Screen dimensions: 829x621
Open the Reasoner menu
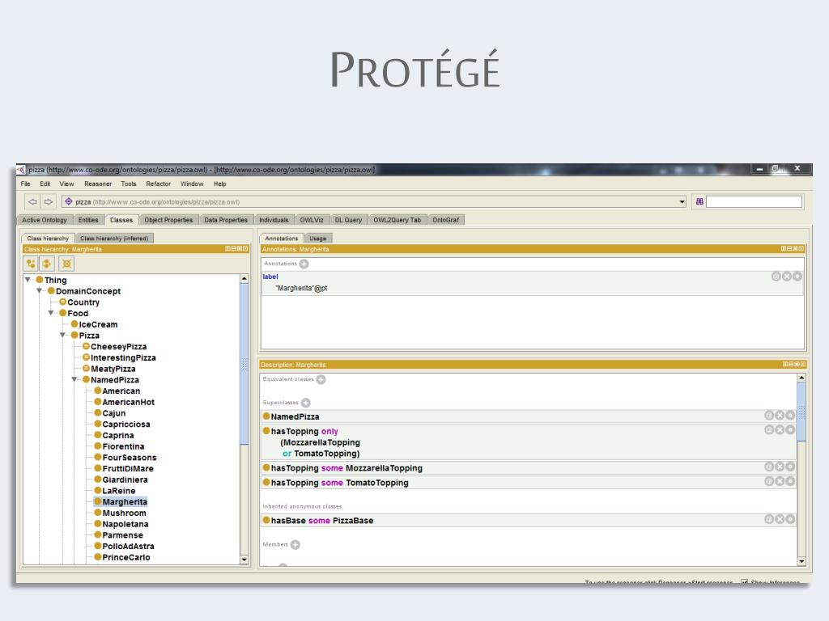click(98, 184)
